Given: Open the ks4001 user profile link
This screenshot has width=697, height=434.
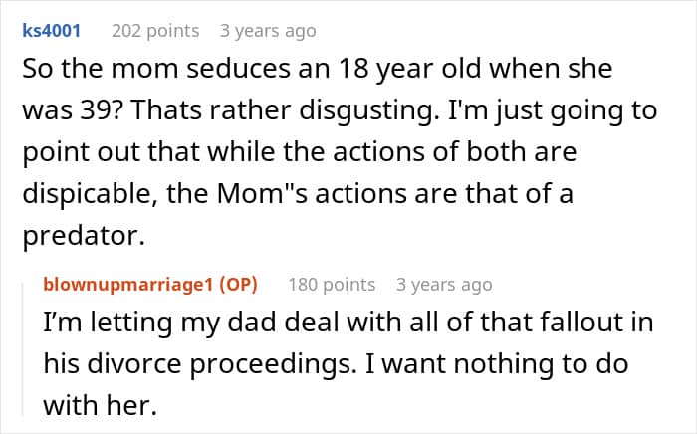Looking at the screenshot, I should pos(51,31).
